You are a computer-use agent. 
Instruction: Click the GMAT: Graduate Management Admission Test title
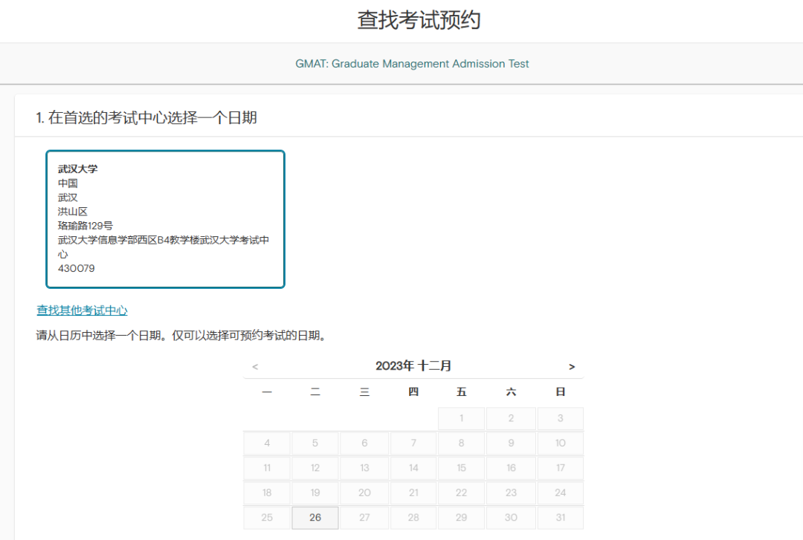tap(412, 64)
